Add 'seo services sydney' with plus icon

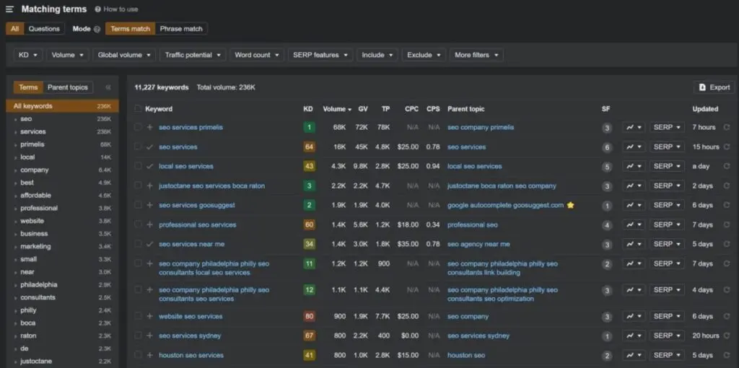(150, 336)
